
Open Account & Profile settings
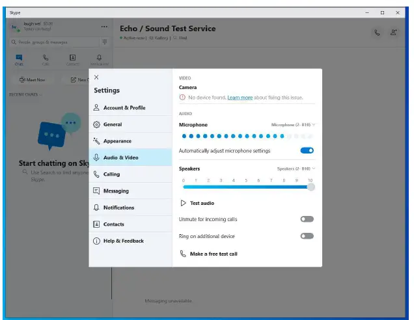130,107
